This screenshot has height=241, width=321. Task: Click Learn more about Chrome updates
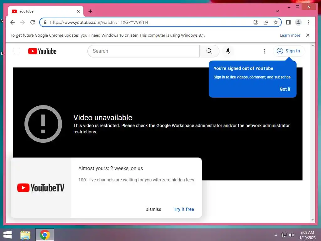(x=290, y=35)
